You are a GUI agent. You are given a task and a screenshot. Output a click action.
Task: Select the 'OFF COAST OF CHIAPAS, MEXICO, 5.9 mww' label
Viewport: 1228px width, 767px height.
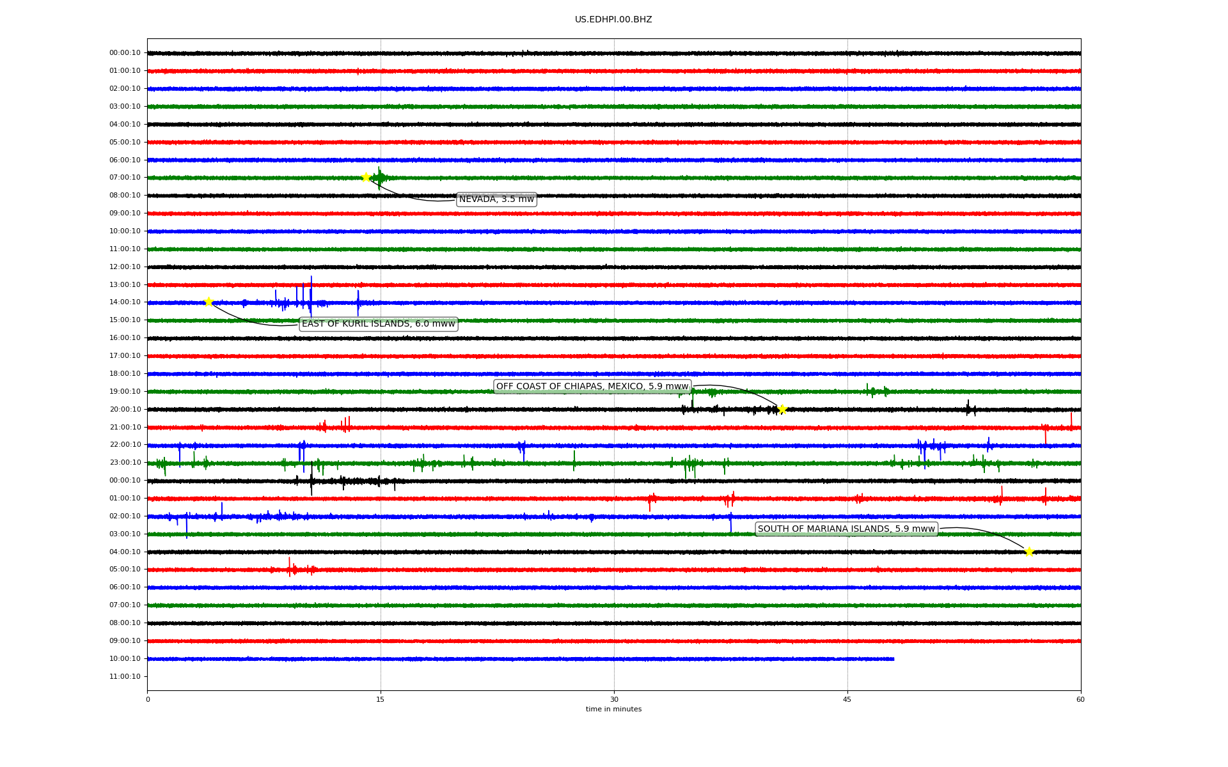tap(592, 386)
